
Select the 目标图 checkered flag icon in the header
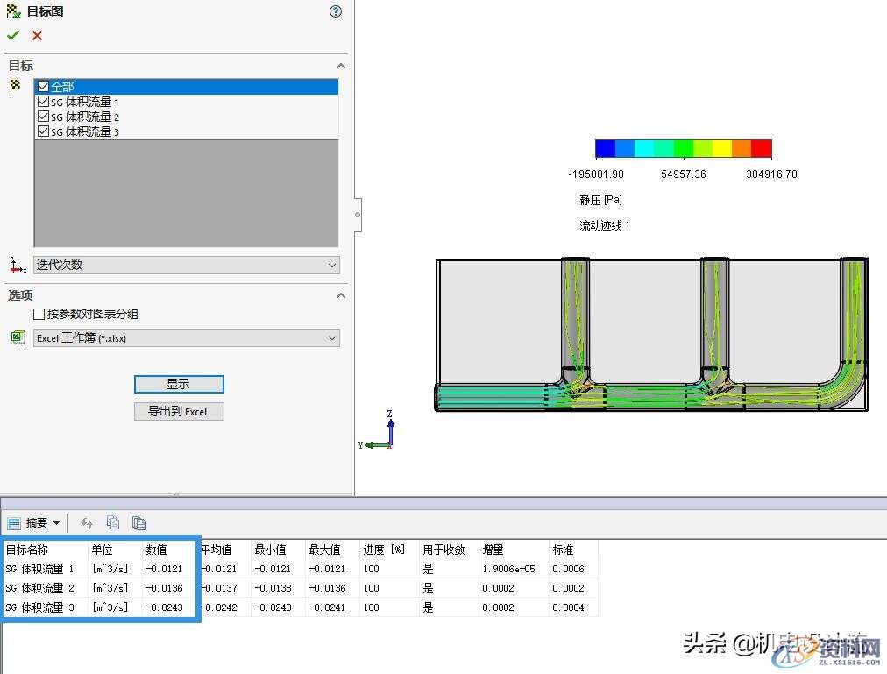coord(12,11)
